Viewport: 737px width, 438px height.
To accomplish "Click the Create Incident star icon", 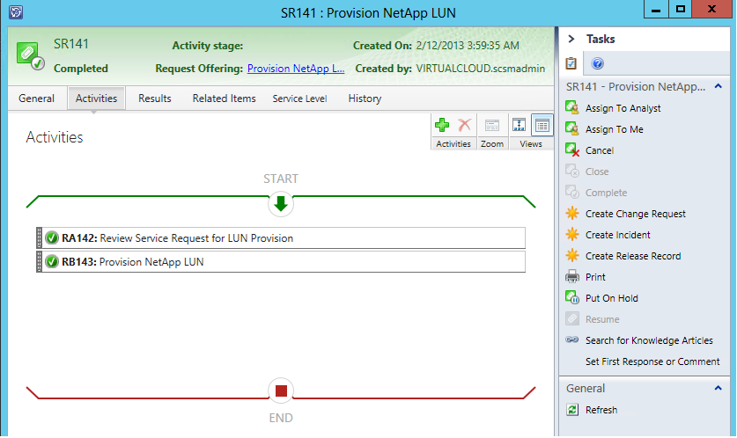I will click(572, 235).
